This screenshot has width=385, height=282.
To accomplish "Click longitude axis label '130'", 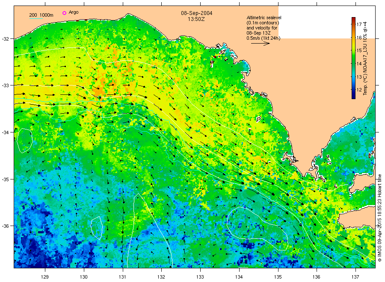I will (84, 277).
